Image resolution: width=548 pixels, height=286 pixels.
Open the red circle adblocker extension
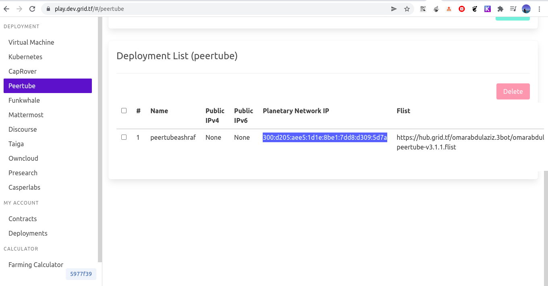(x=461, y=8)
